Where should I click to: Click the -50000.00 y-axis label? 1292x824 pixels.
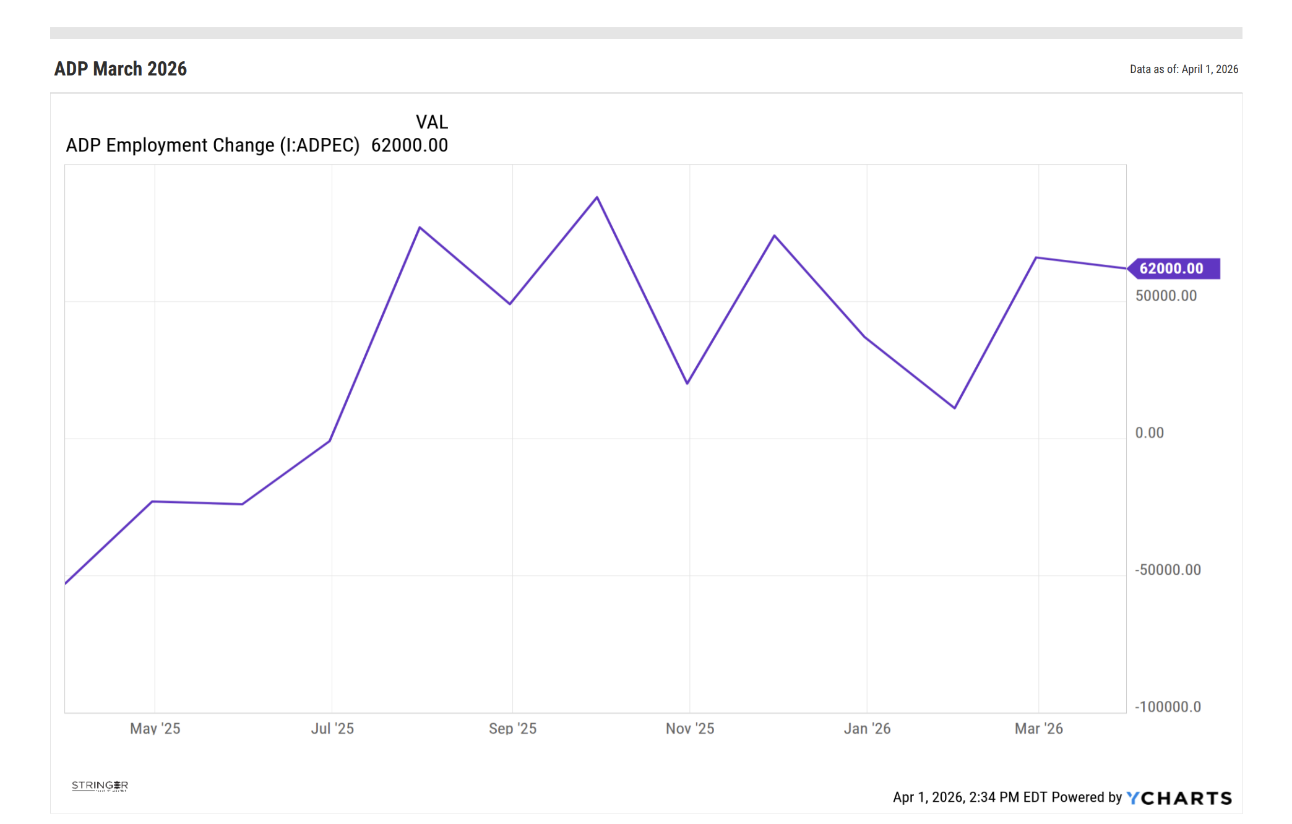pos(1168,570)
